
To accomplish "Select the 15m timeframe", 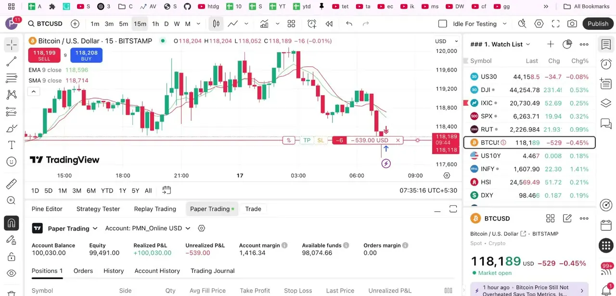I will (140, 24).
